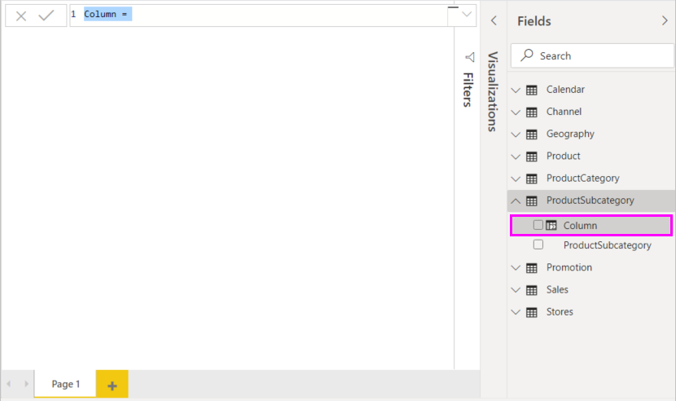Screen dimensions: 676x401
Task: Expand the Calendar table
Action: pyautogui.click(x=516, y=90)
